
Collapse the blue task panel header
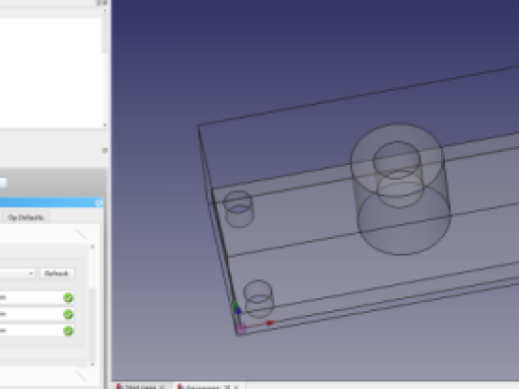[99, 202]
